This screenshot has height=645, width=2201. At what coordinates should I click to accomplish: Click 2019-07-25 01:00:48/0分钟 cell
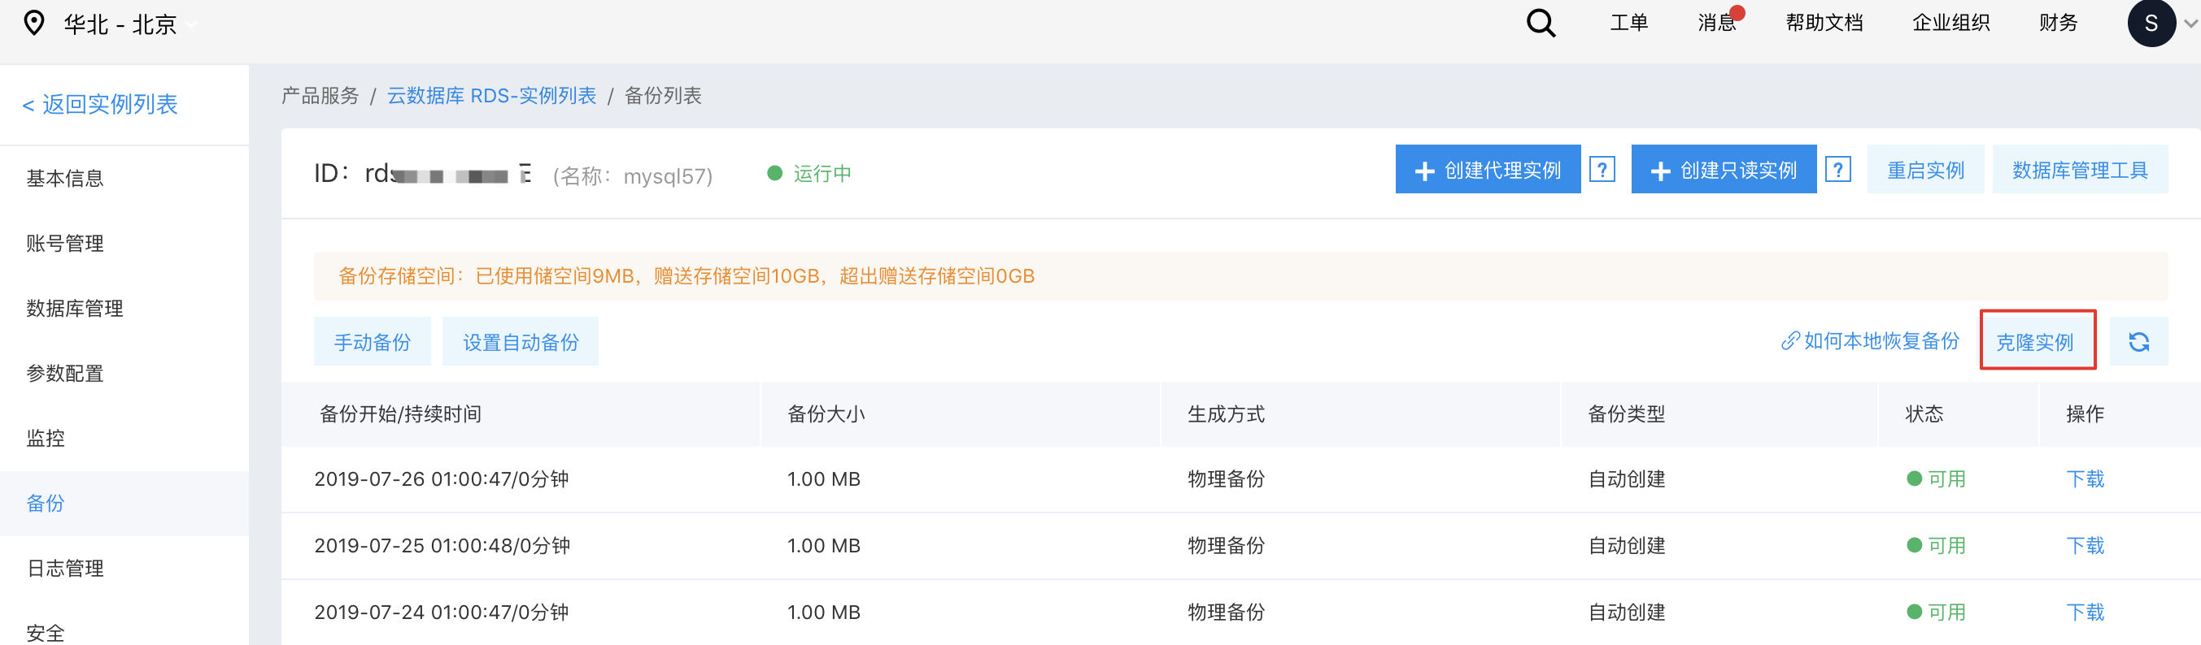point(442,545)
